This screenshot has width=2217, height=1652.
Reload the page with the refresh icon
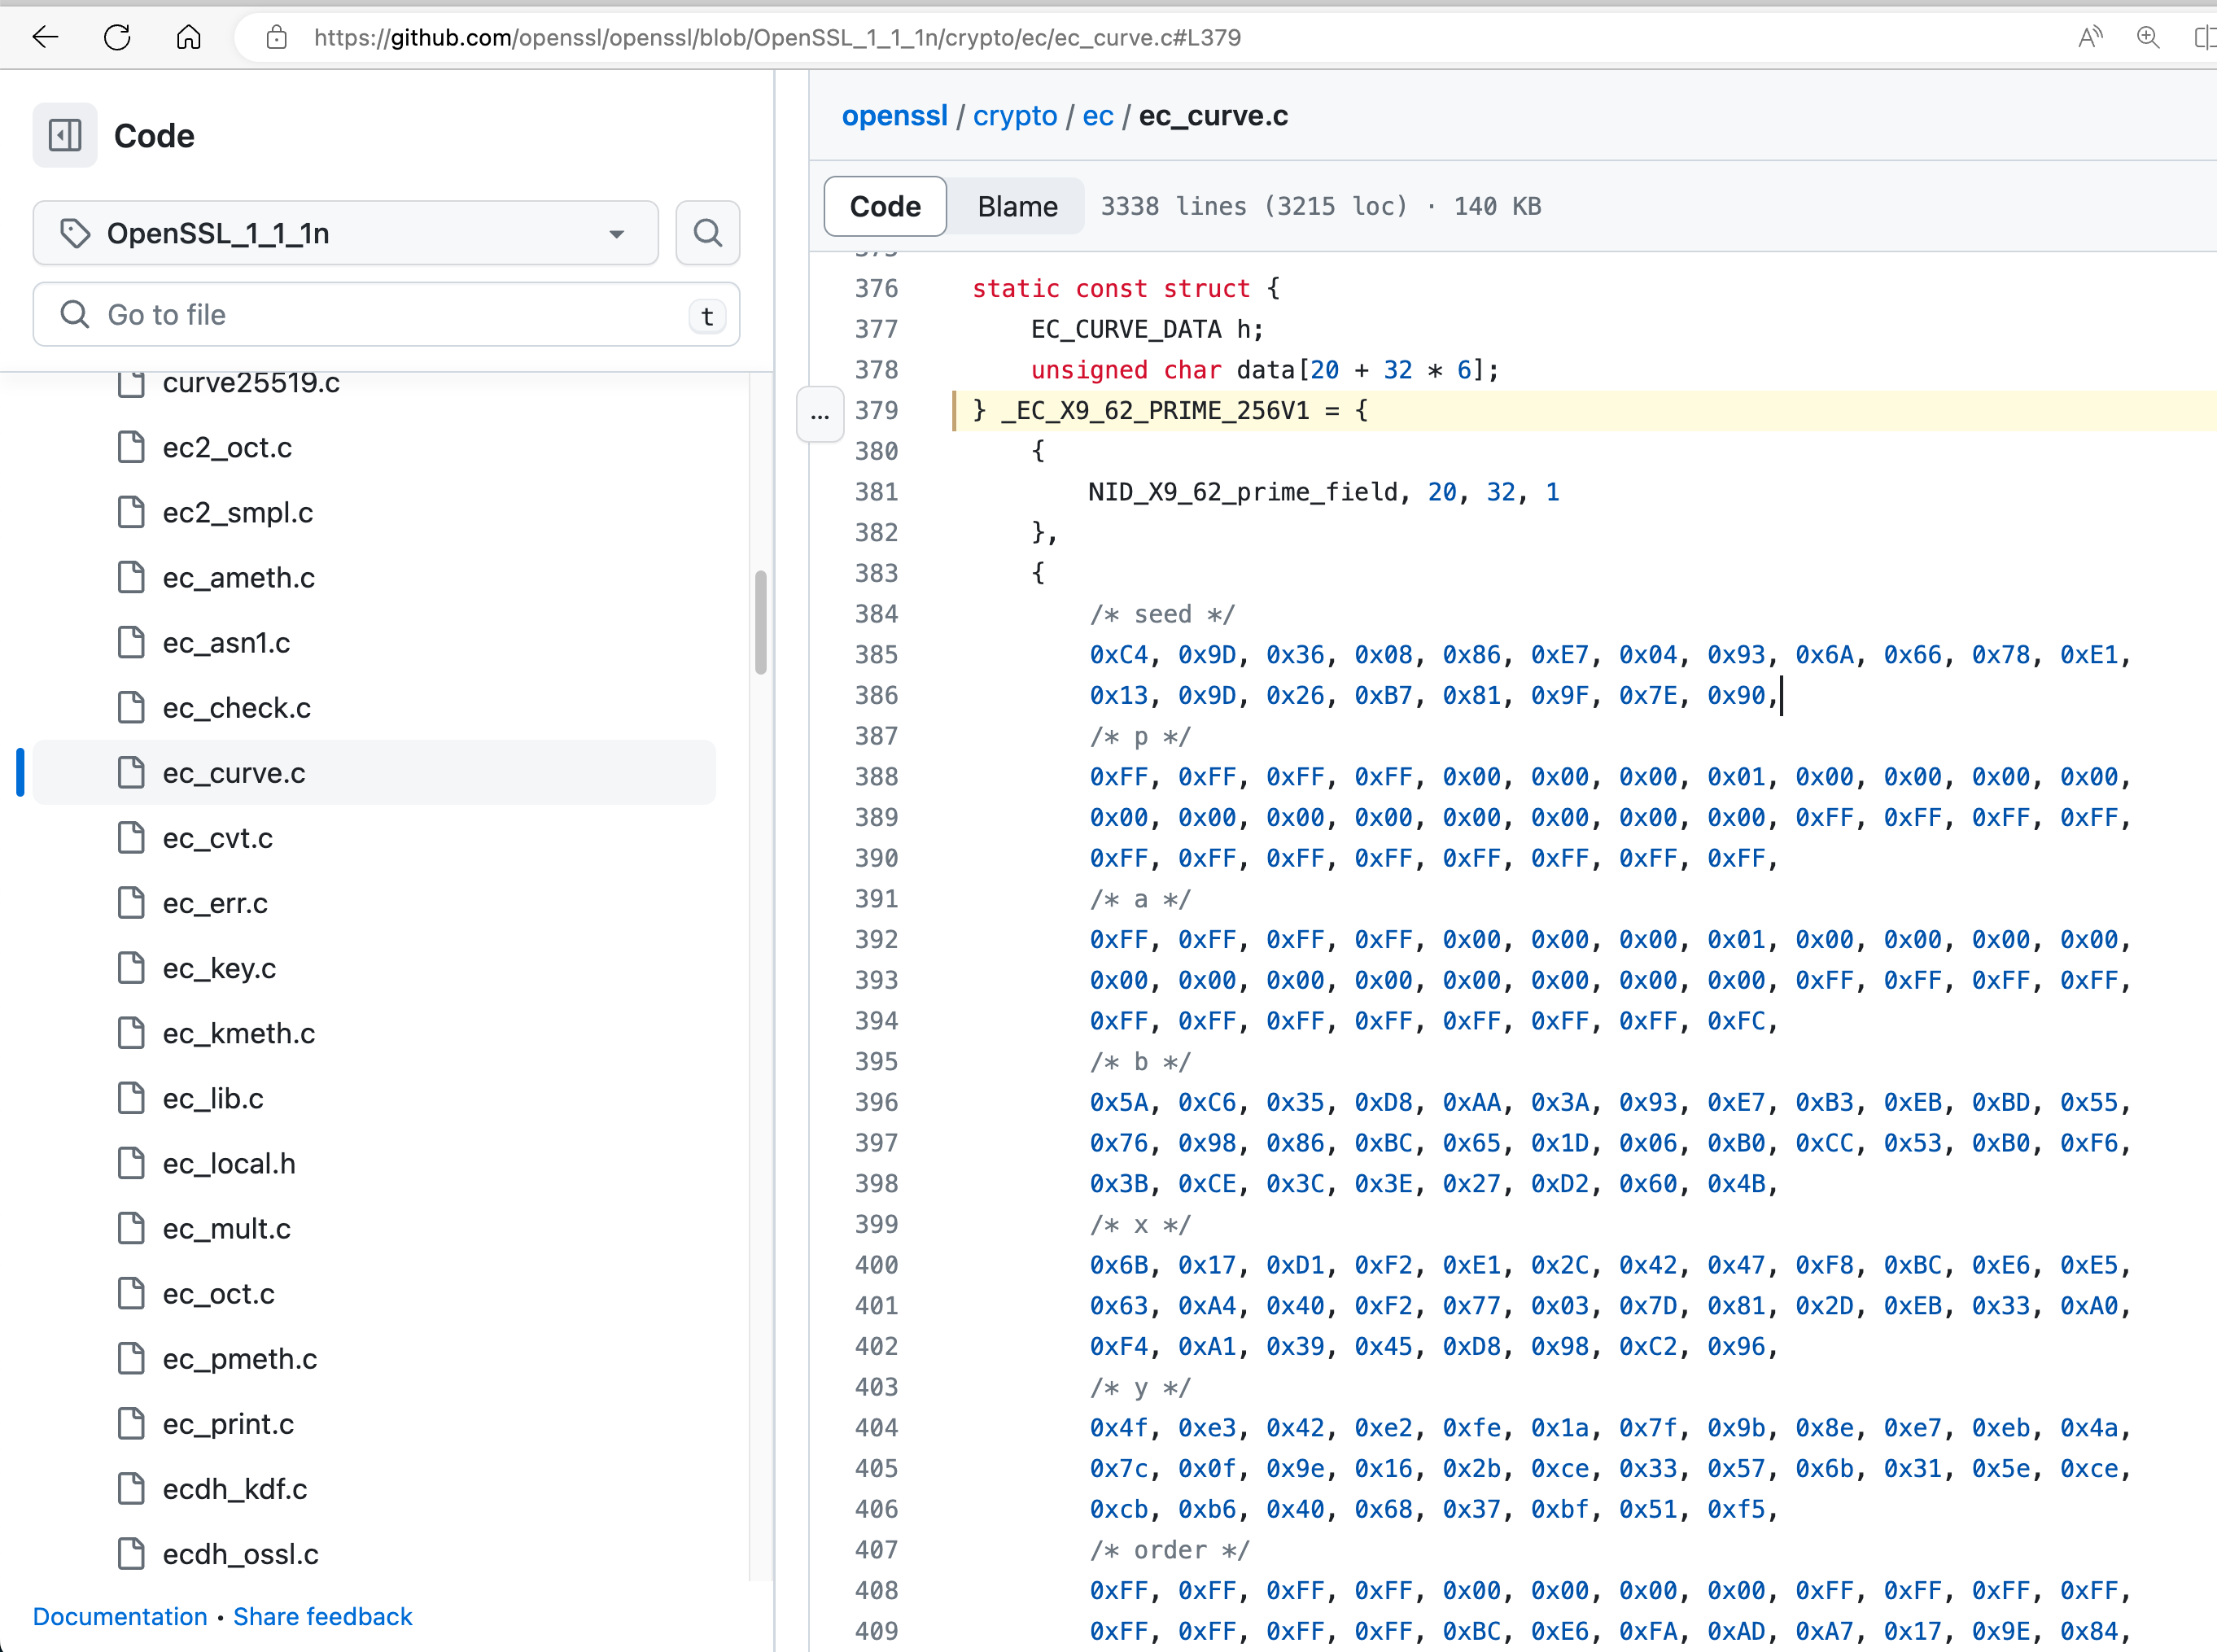(117, 38)
